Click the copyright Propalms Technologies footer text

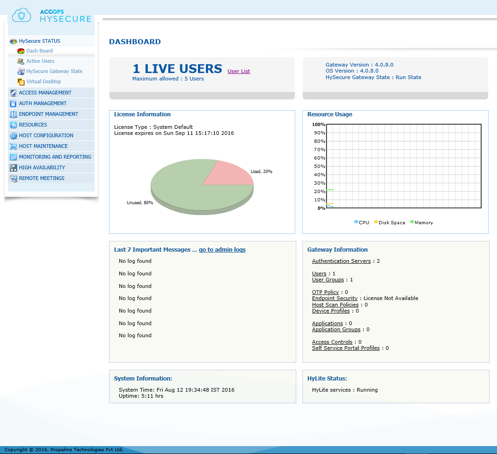[x=64, y=450]
